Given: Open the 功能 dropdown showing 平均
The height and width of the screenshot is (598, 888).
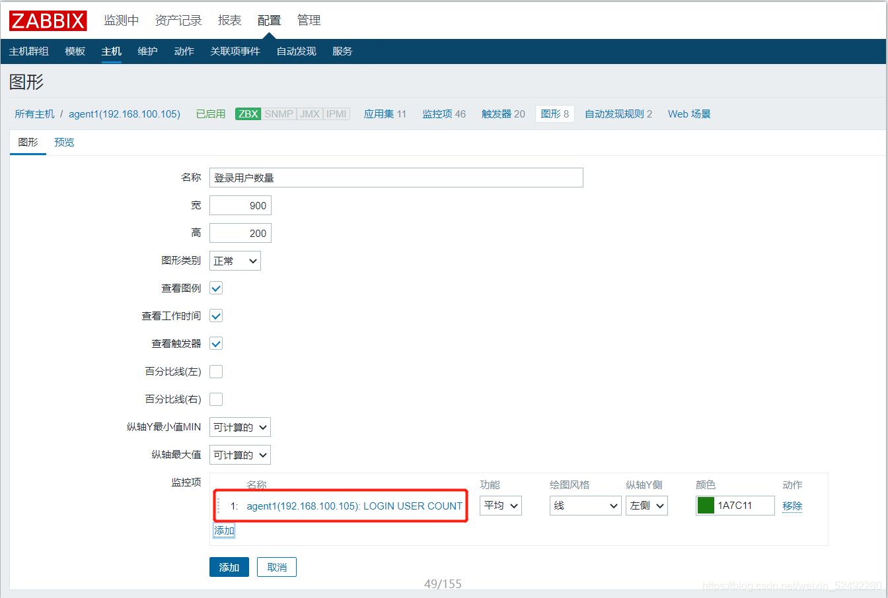Looking at the screenshot, I should tap(501, 506).
